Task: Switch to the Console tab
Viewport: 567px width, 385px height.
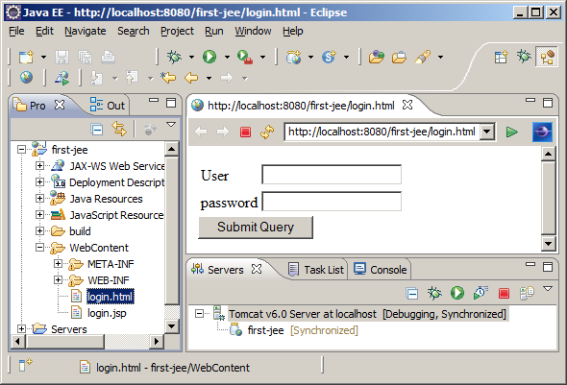Action: coord(380,270)
